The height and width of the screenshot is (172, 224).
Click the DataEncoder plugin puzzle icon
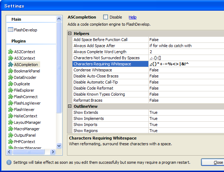(x=10, y=77)
